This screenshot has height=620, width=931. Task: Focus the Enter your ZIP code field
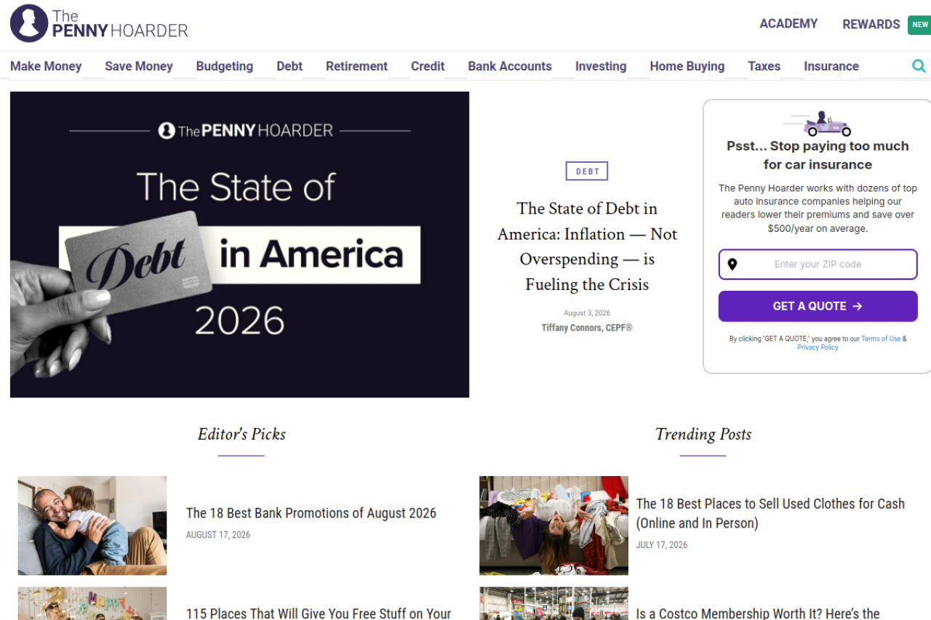pos(818,265)
